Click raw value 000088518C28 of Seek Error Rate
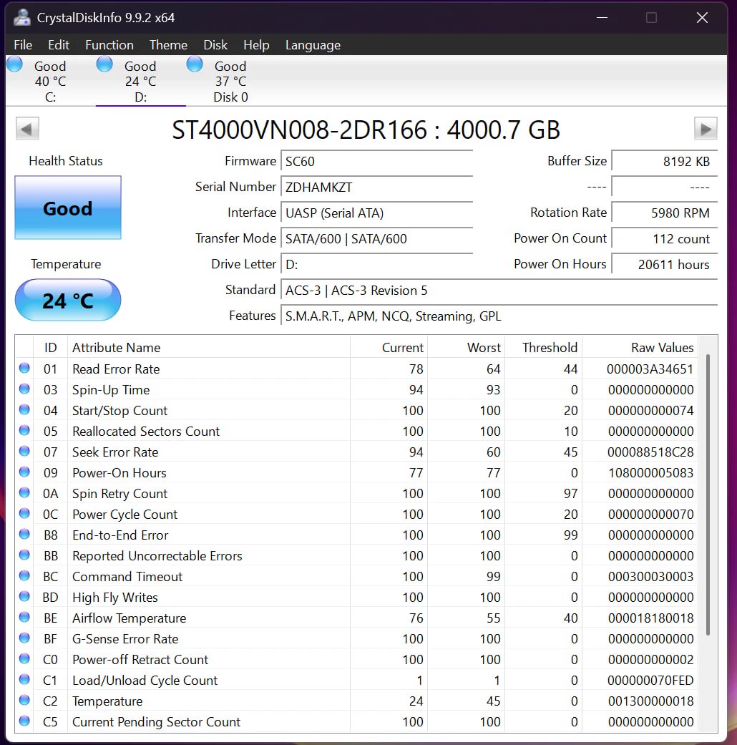Image resolution: width=737 pixels, height=745 pixels. click(x=650, y=452)
